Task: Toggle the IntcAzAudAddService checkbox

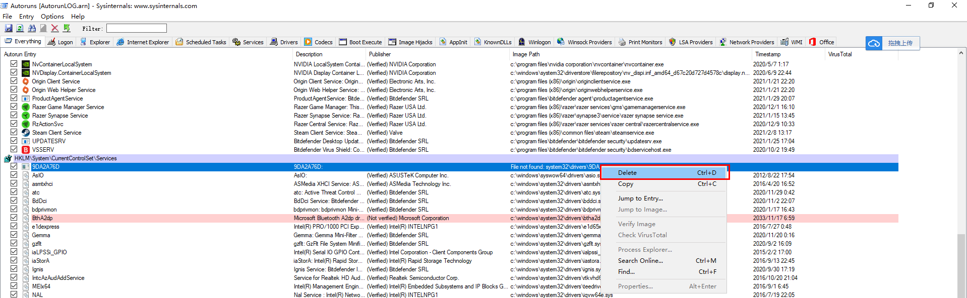Action: click(x=14, y=277)
